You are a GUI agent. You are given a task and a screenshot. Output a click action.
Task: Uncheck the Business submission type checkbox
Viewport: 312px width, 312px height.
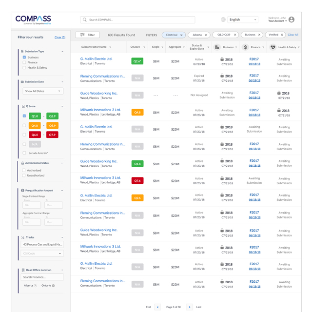[24, 58]
